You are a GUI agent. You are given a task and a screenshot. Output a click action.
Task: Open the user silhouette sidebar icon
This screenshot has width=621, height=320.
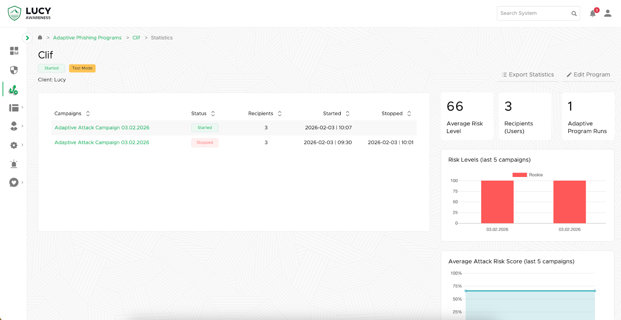point(14,126)
